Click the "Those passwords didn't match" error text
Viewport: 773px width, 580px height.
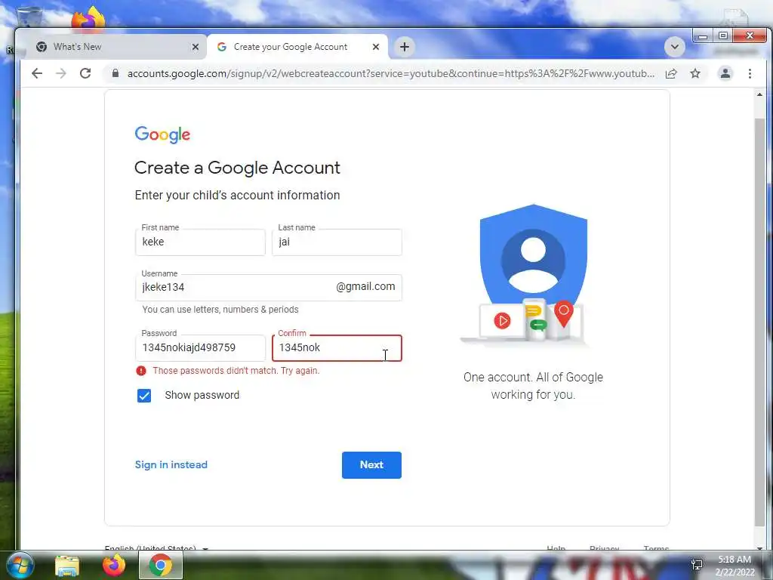(236, 371)
